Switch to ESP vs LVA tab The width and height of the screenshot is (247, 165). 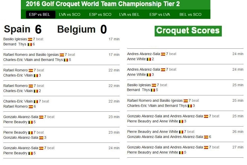160,15
